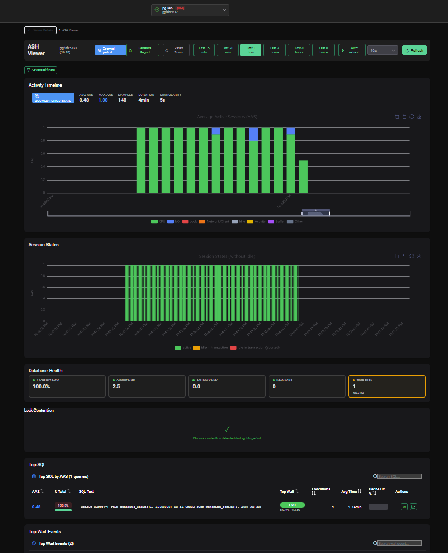Open the 10s refresh interval dropdown

(383, 50)
